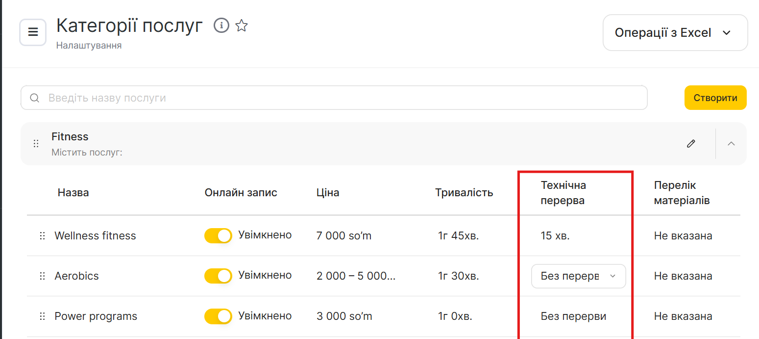Click the Power programs duration value
The height and width of the screenshot is (339, 759).
click(x=455, y=316)
